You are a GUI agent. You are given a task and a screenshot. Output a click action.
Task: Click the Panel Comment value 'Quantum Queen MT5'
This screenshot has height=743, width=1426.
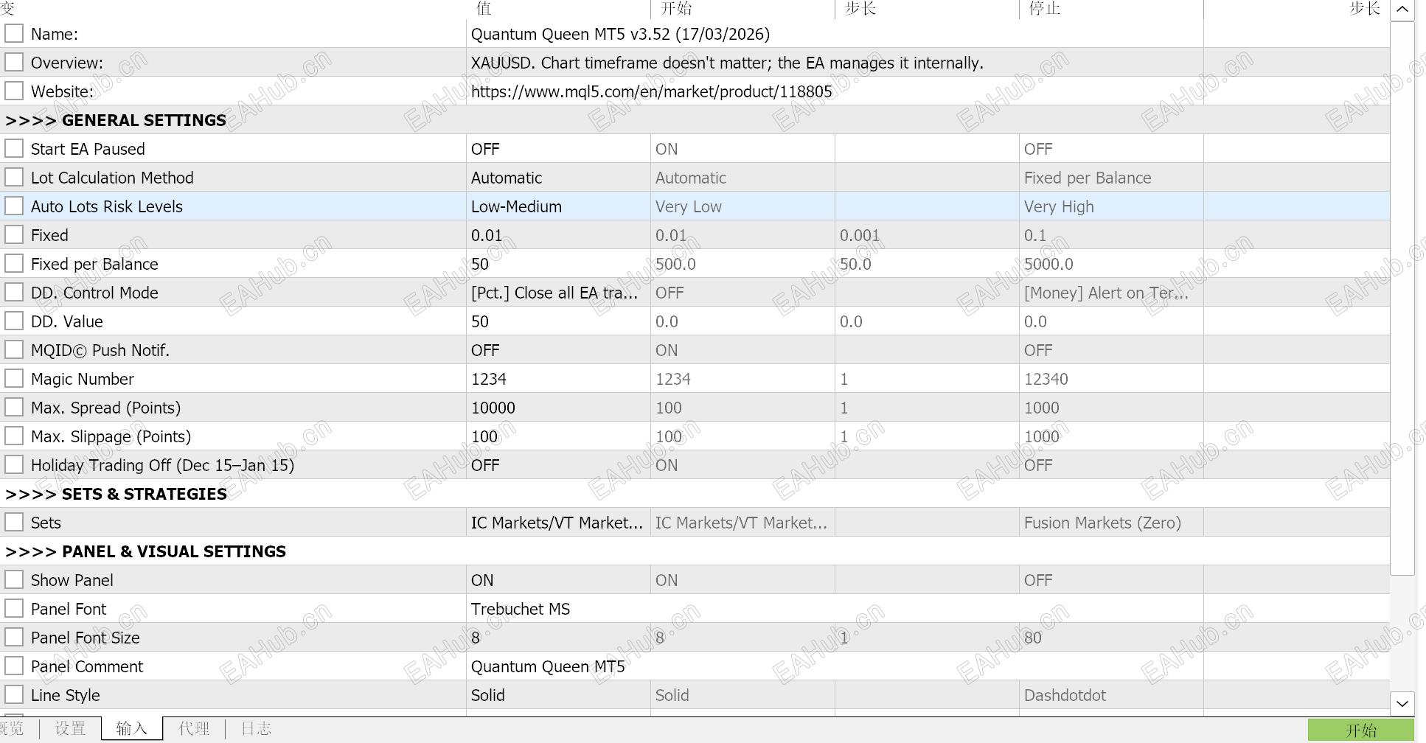click(548, 666)
